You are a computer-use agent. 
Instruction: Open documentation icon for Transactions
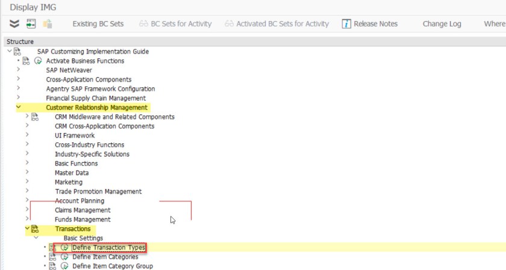[x=35, y=229]
